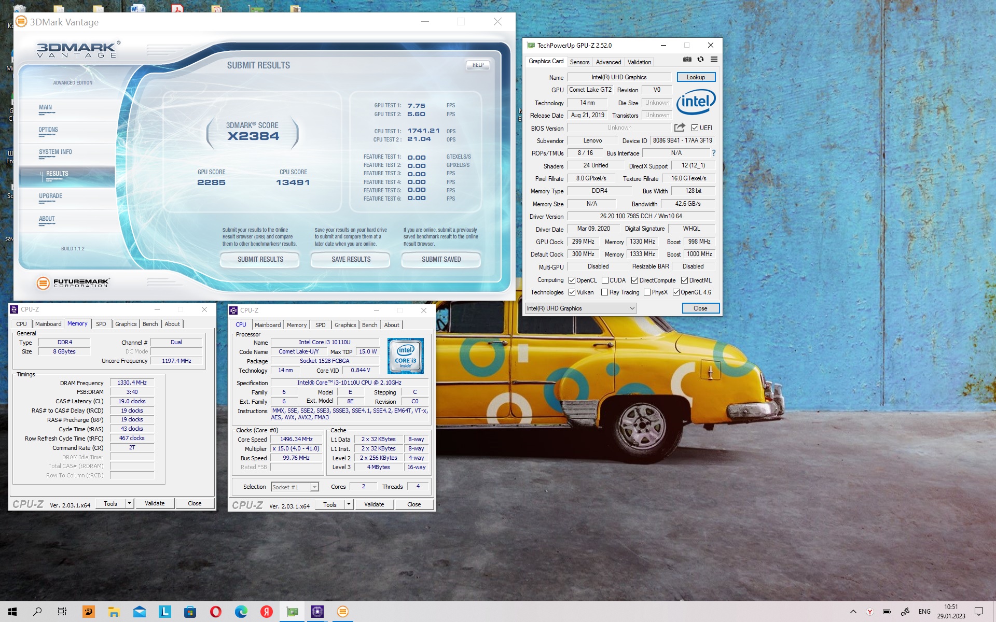Image resolution: width=996 pixels, height=622 pixels.
Task: Toggle the CUDA checkbox
Action: [x=605, y=280]
